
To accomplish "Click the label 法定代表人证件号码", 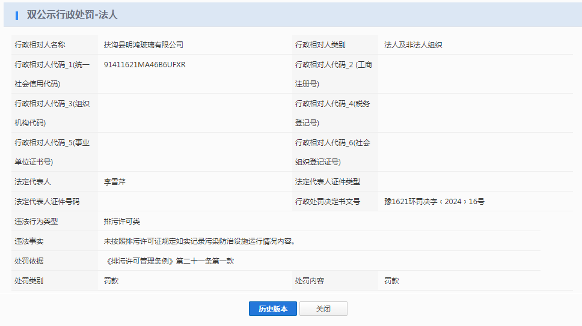I will pos(47,202).
